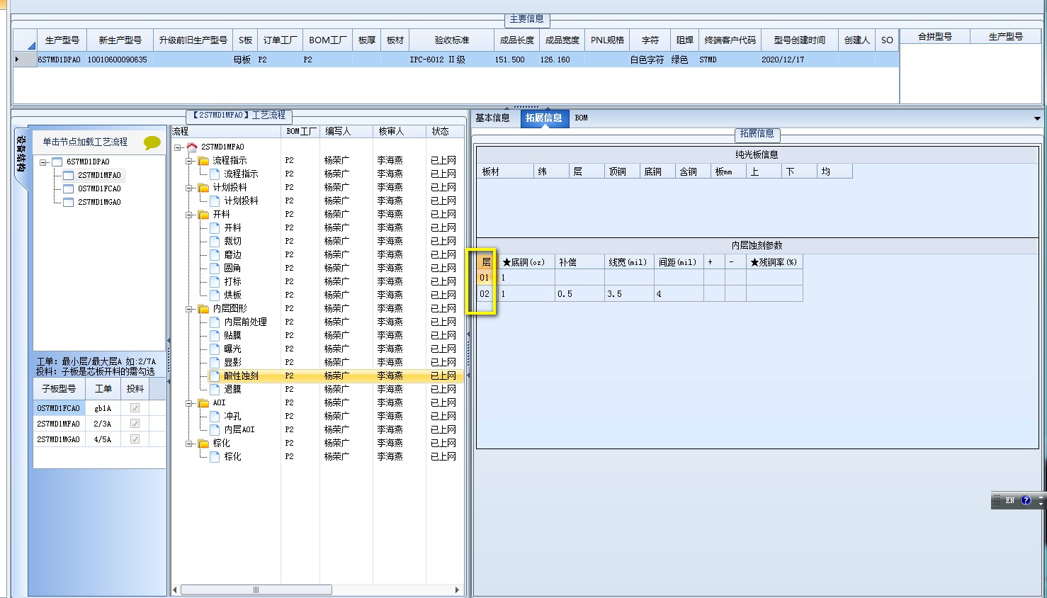Click the document icon for 退膜 step
The image size is (1047, 598).
[x=215, y=389]
